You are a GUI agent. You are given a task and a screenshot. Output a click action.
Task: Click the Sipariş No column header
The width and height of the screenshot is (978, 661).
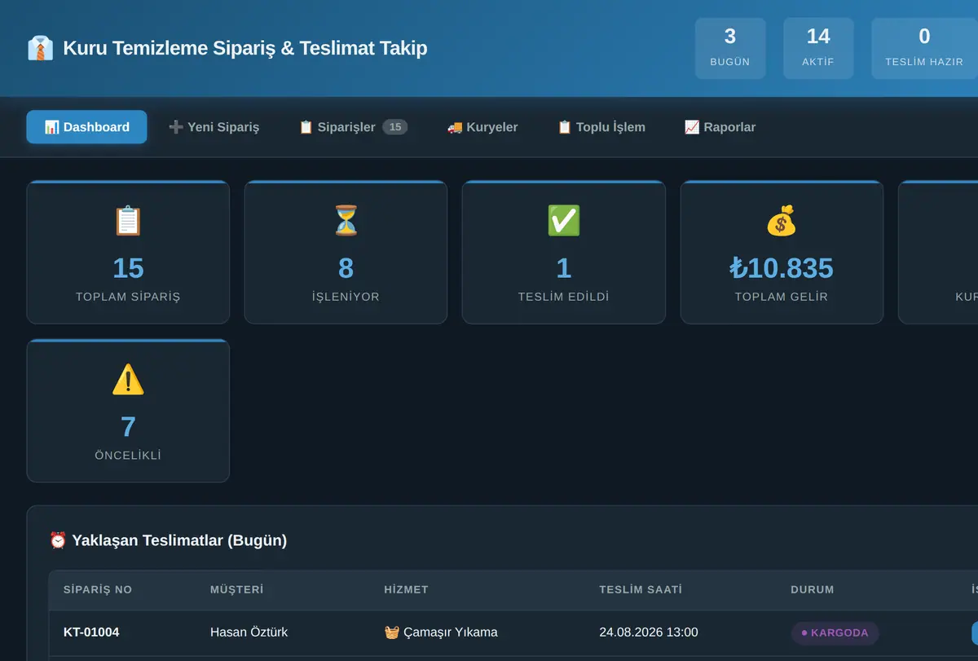[x=98, y=590]
